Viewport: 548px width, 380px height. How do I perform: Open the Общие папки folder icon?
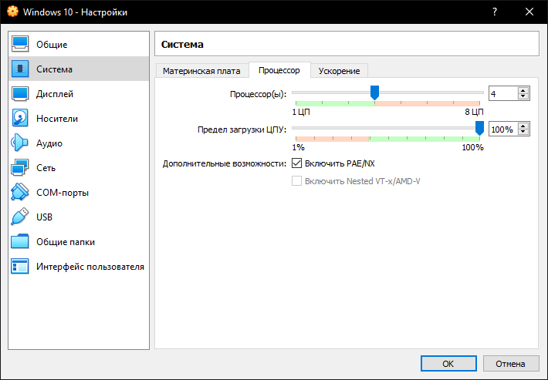20,242
